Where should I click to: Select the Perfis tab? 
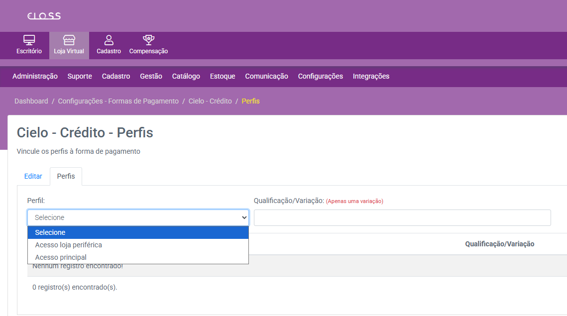pos(66,176)
